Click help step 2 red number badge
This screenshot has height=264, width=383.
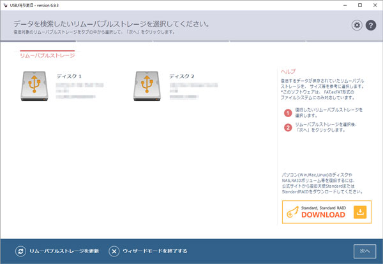[x=287, y=127]
